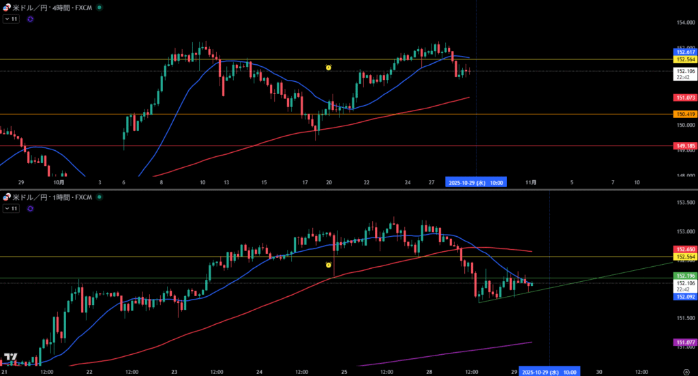This screenshot has width=698, height=376.
Task: Click the USD/JPY flag icon on 4-hour chart
Action: [6, 8]
